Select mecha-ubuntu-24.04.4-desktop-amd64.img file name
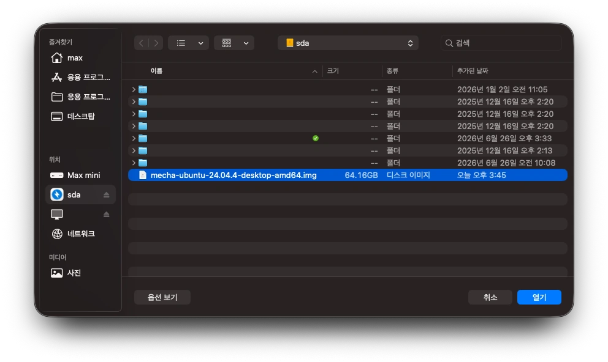608x362 pixels. tap(234, 175)
